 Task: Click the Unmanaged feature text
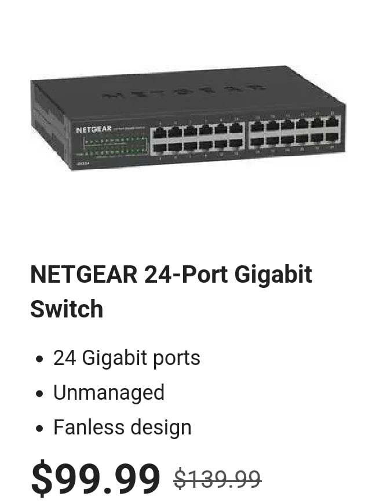click(x=109, y=393)
